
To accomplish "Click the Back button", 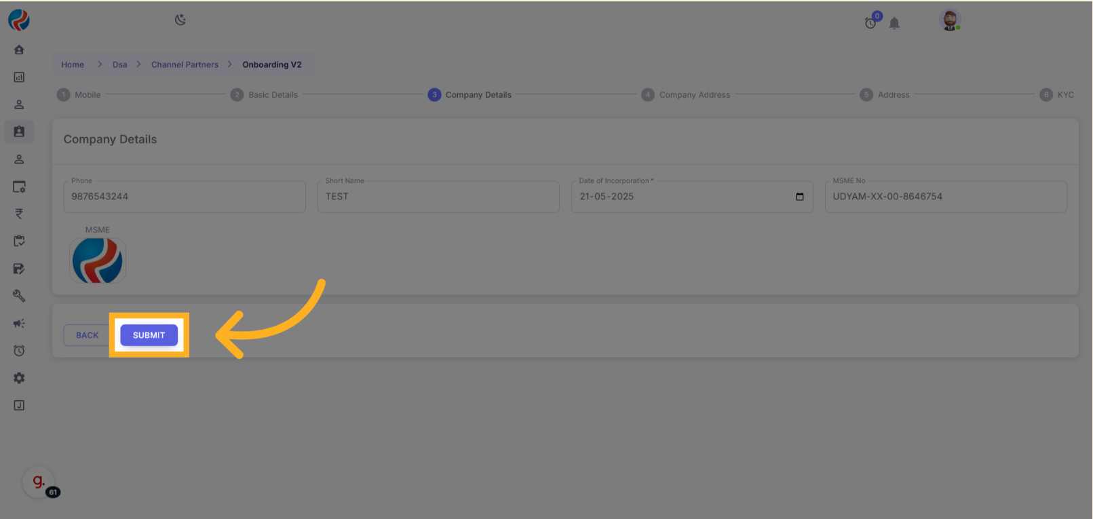I will click(x=87, y=335).
